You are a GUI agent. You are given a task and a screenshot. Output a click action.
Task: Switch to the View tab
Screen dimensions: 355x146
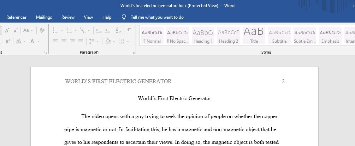[x=88, y=17]
